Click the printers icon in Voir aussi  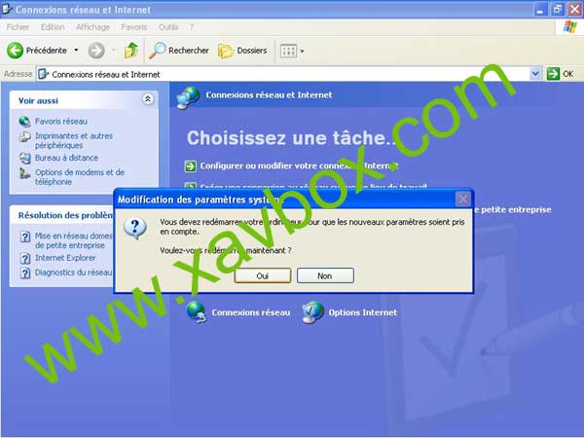(x=24, y=136)
